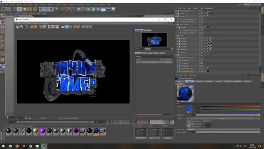The width and height of the screenshot is (264, 149).
Task: Click the Texture bar button in Color channel
Action: click(x=222, y=119)
